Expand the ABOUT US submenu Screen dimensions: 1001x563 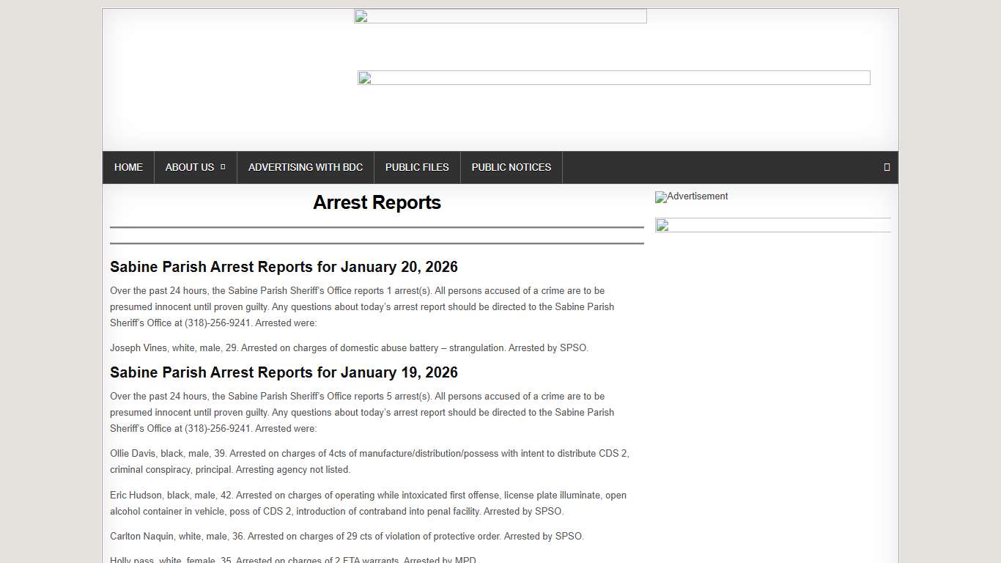[189, 167]
